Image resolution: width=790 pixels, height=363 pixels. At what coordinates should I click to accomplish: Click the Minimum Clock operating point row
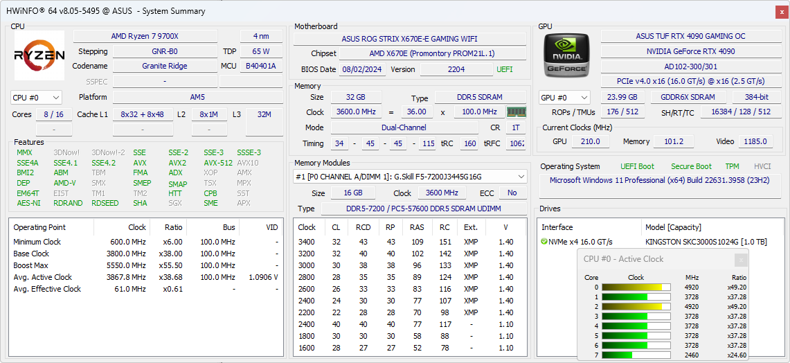(146, 242)
